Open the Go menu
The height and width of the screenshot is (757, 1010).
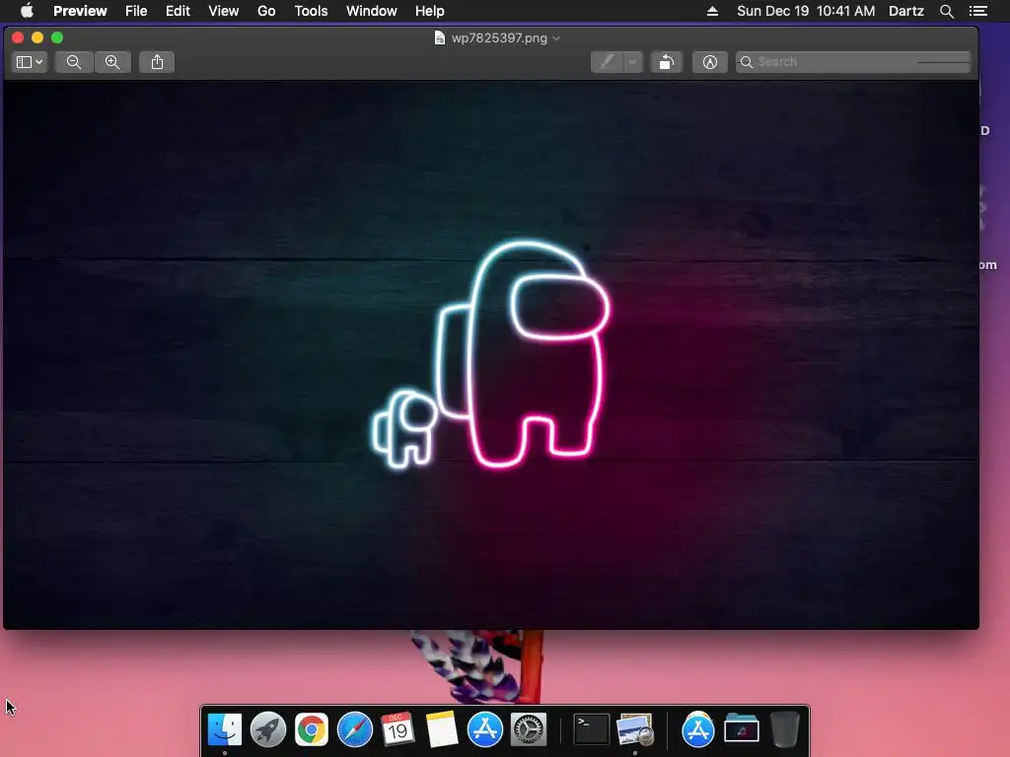[266, 11]
